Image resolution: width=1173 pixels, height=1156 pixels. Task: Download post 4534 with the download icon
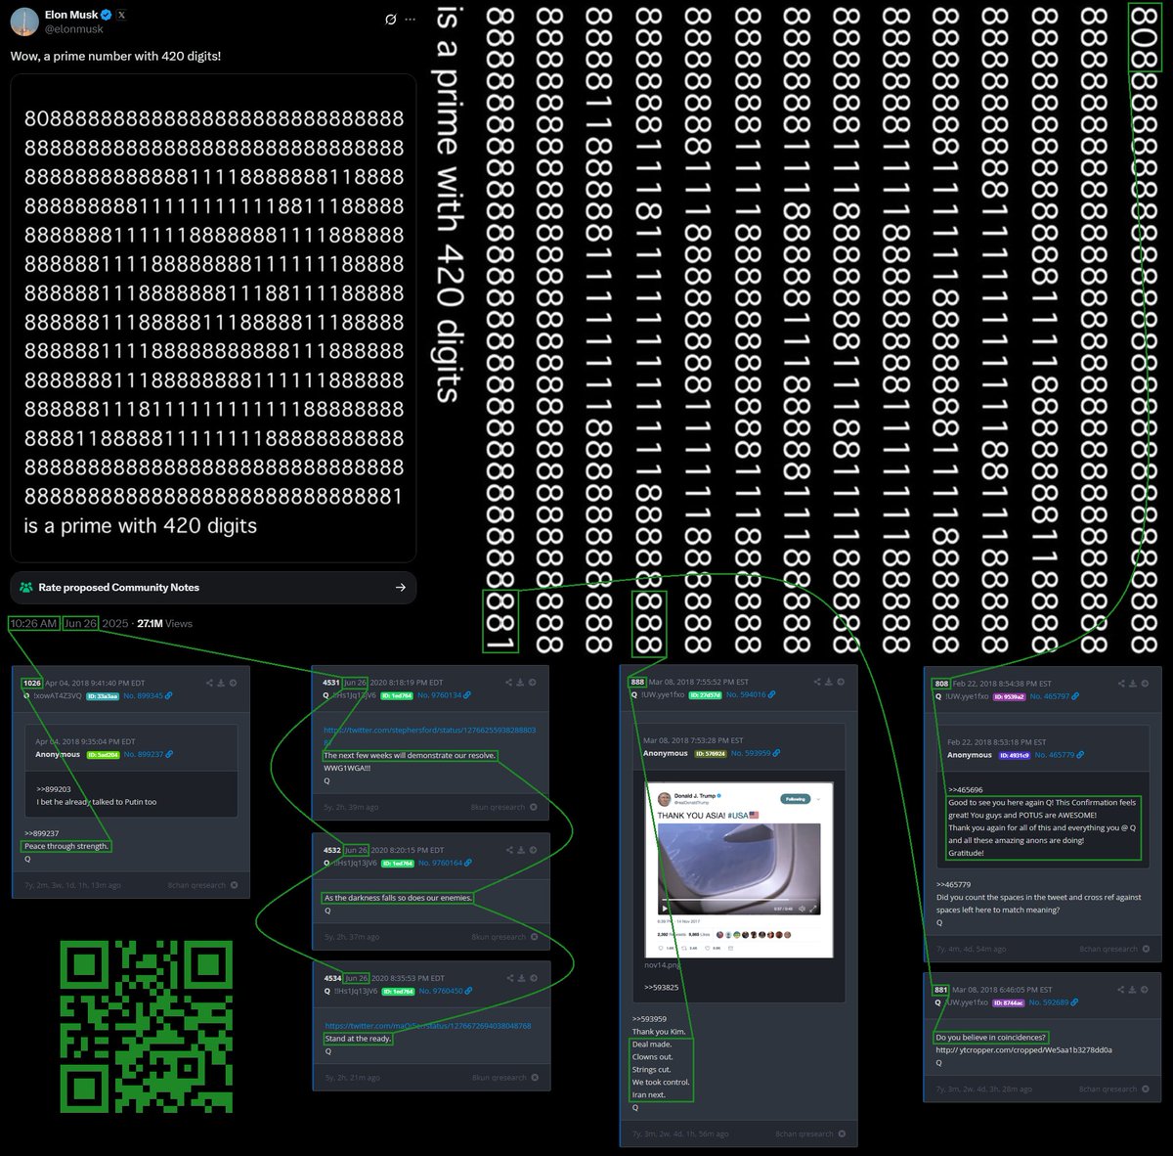[x=521, y=977]
